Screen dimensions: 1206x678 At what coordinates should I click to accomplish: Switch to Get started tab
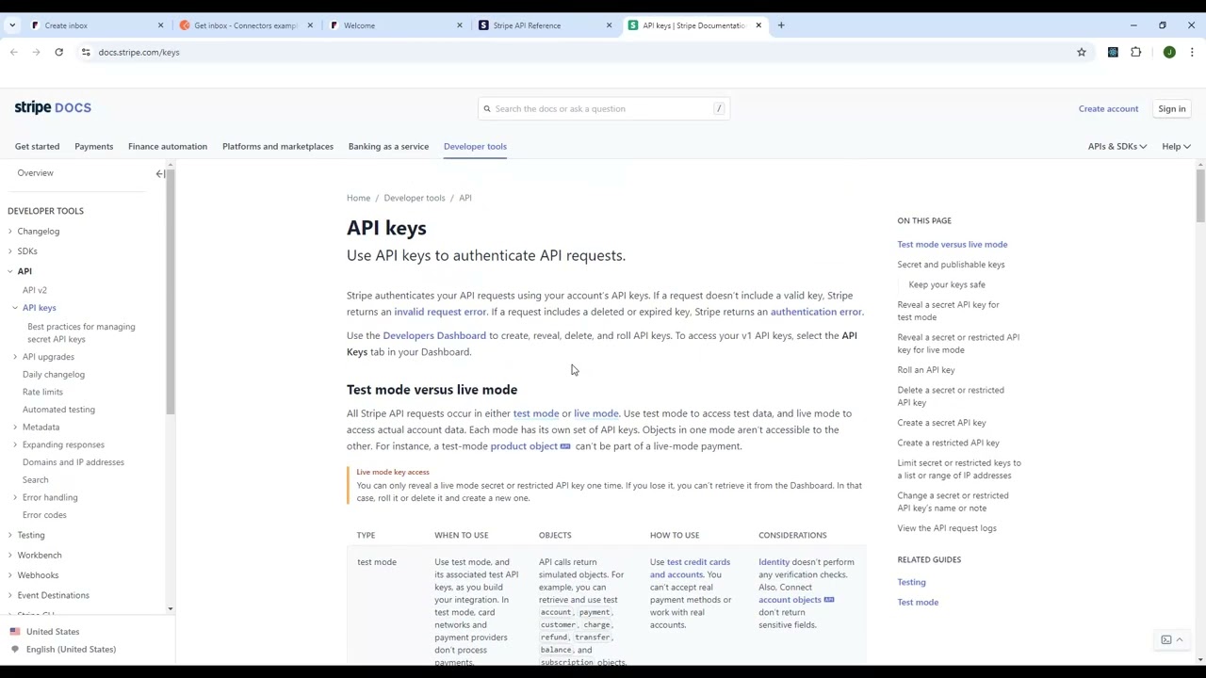pos(37,146)
